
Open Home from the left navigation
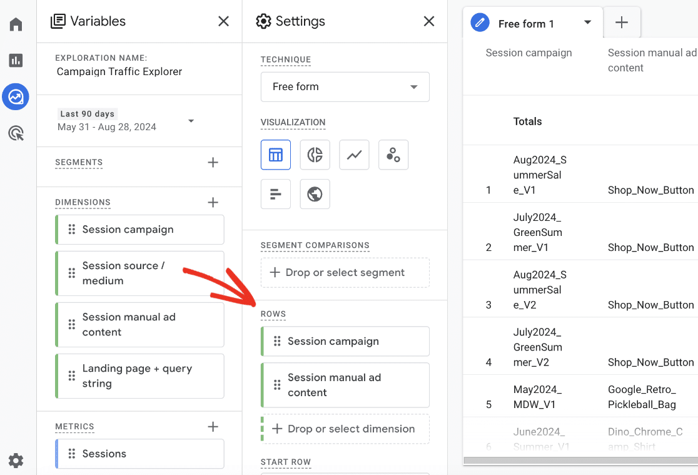16,24
